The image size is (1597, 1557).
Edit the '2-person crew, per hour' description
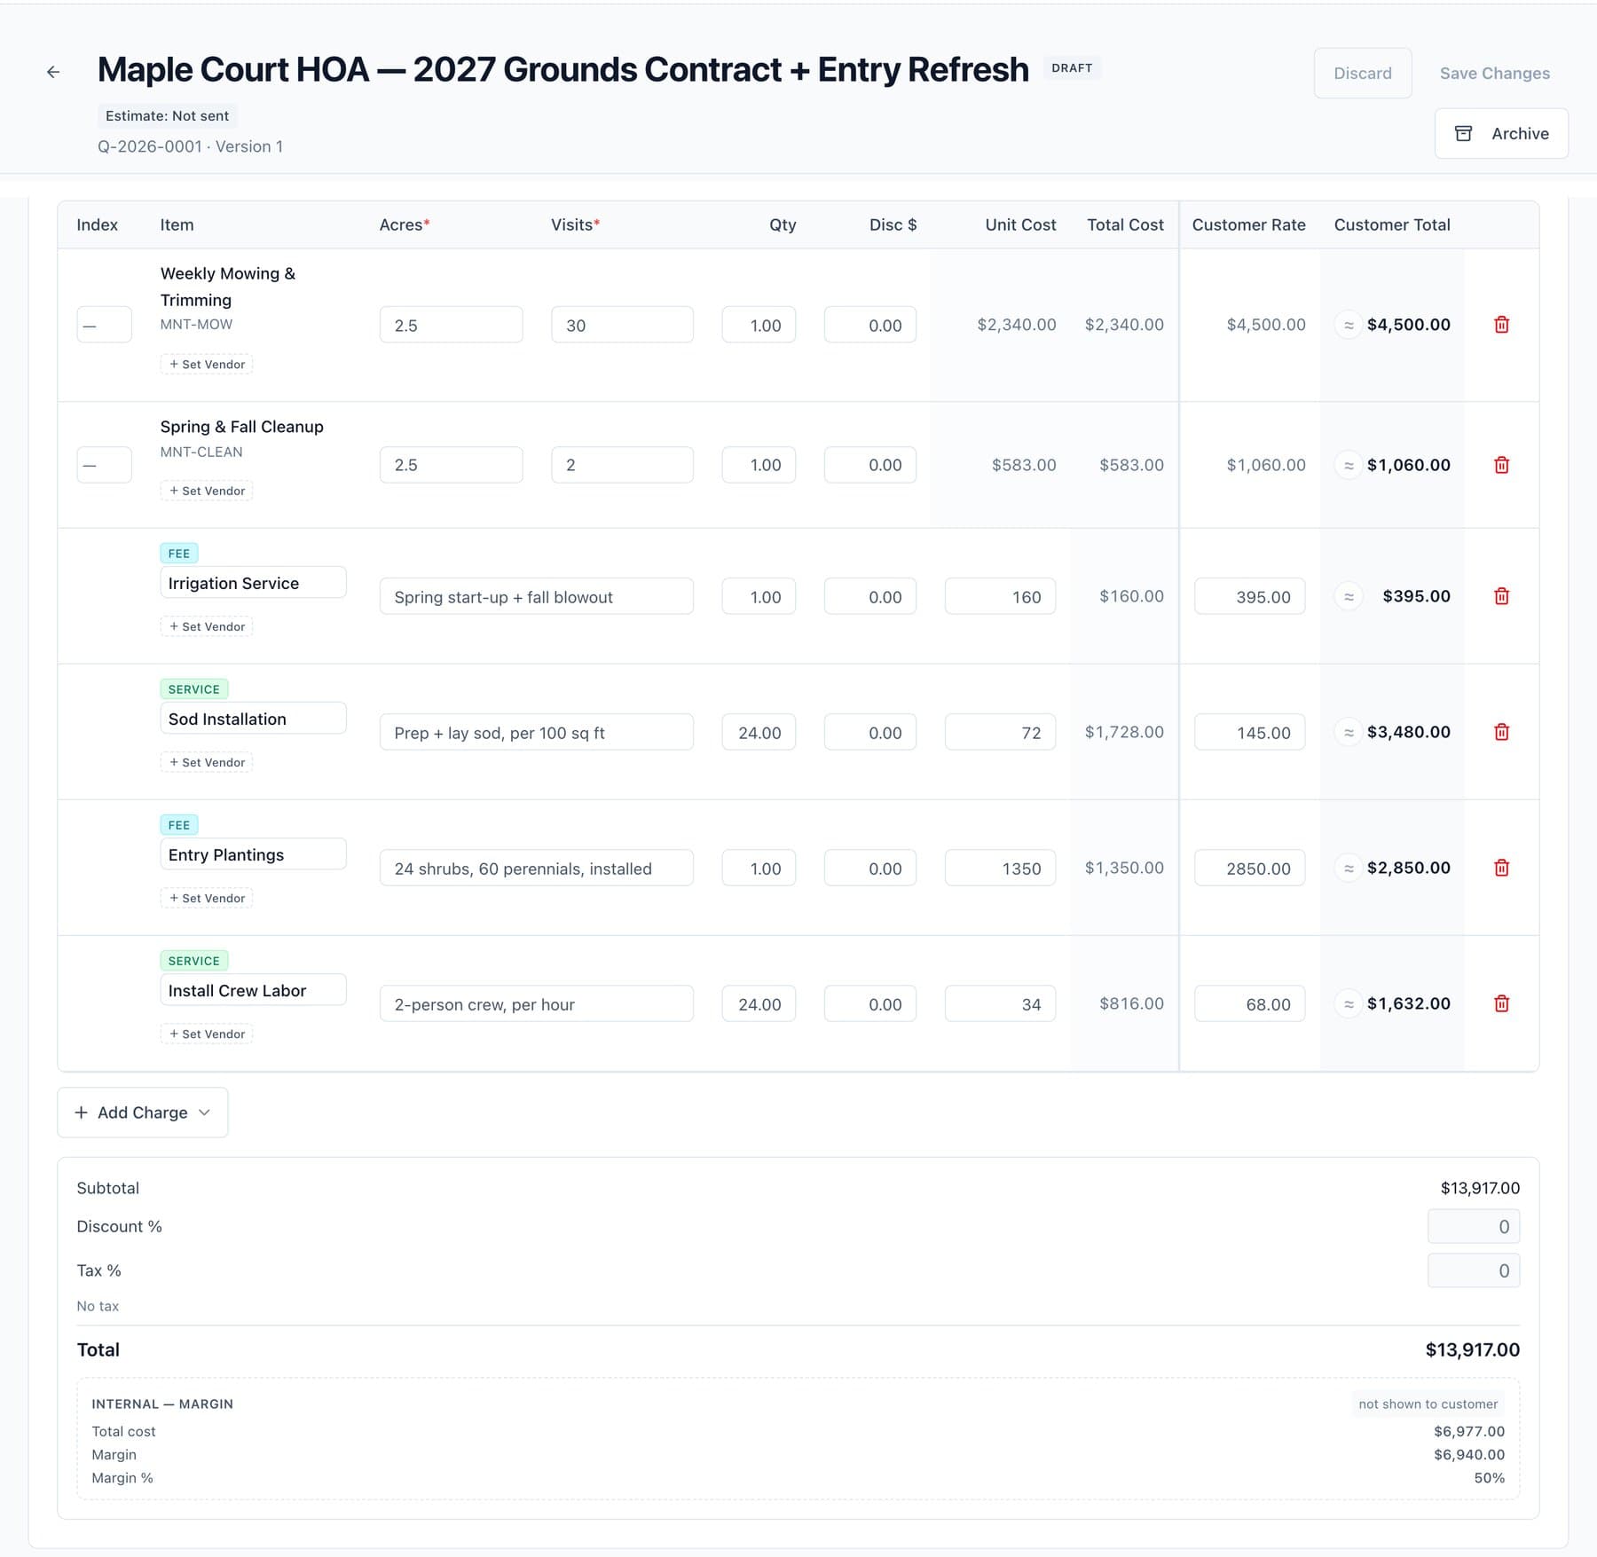coord(536,1003)
